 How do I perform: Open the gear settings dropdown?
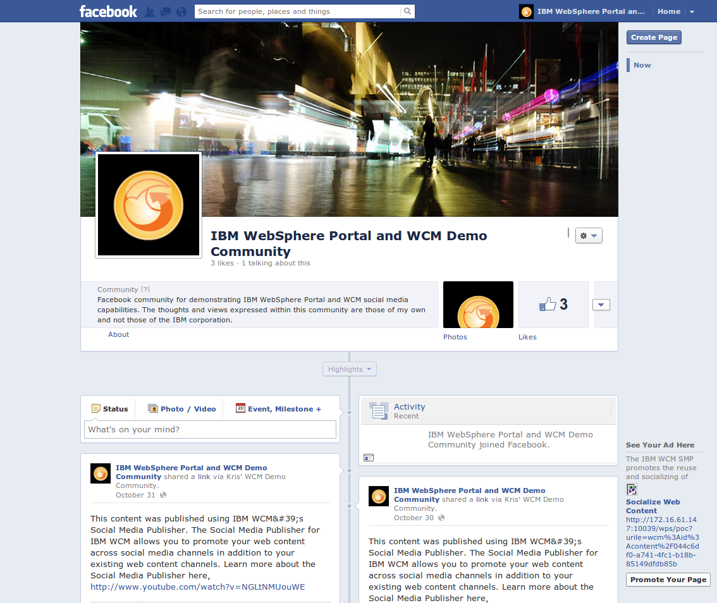[589, 236]
